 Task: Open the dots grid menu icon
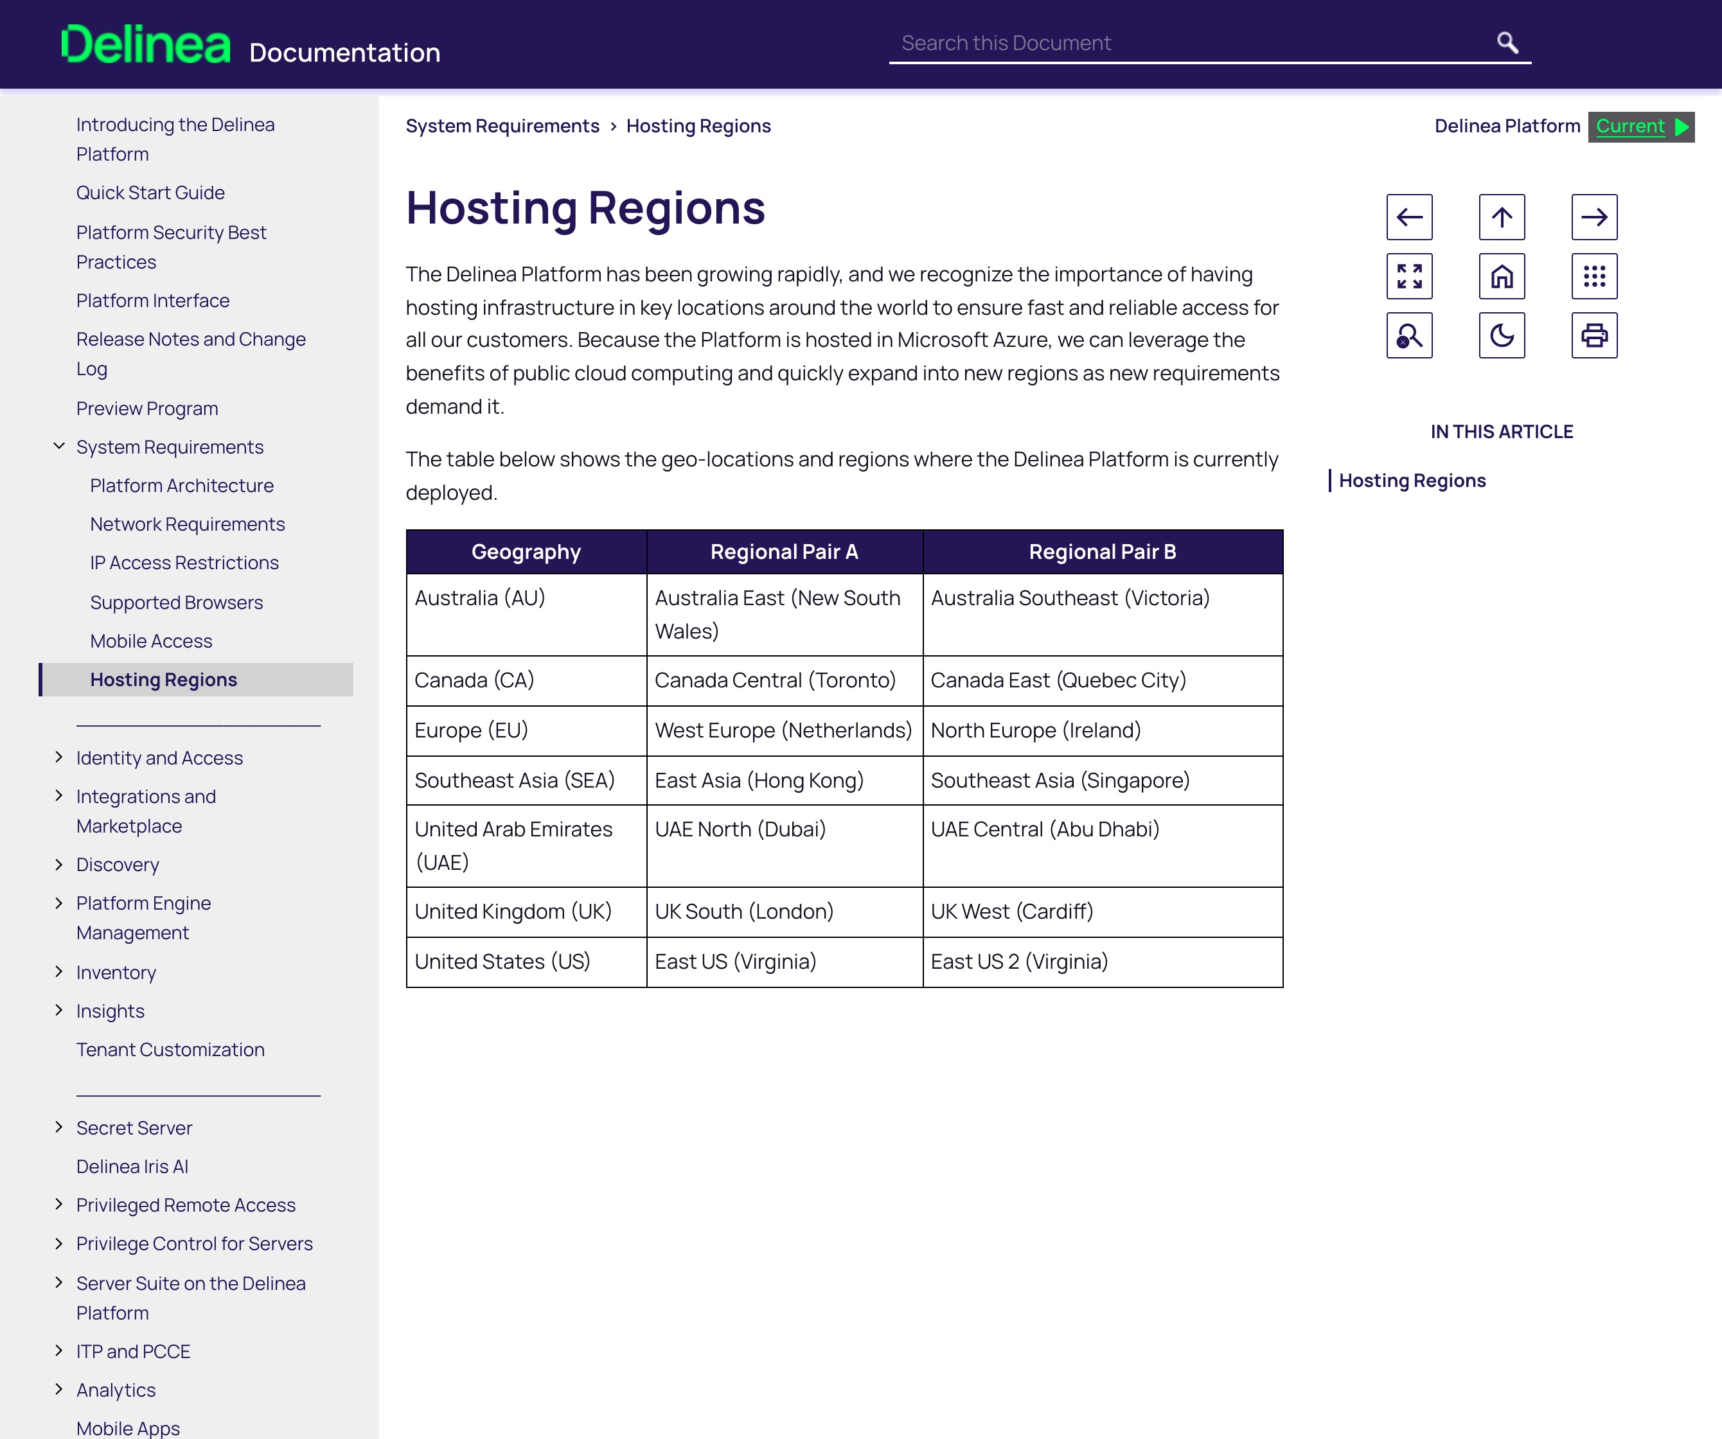click(1594, 276)
